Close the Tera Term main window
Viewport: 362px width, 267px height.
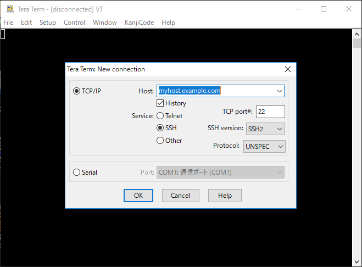point(349,9)
